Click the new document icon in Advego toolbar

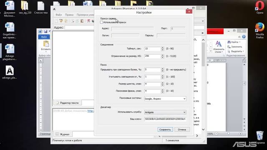[56, 21]
